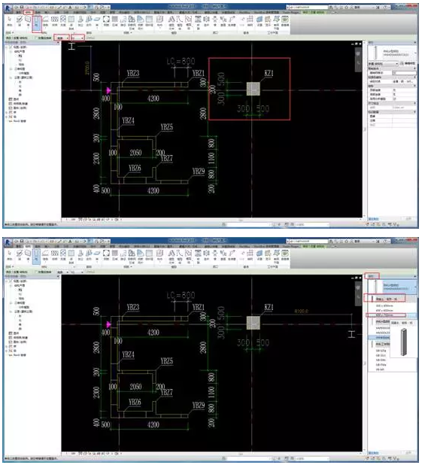Screen dimensions: 422x465
Task: Click the rebar Cover tool in top window
Action: click(x=149, y=21)
